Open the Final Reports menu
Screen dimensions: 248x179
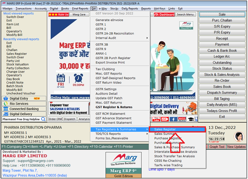(80, 9)
